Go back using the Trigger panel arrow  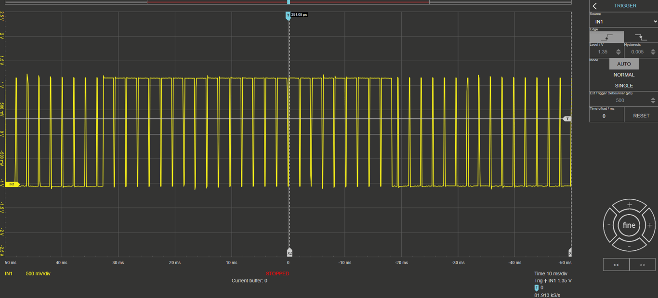(x=595, y=6)
